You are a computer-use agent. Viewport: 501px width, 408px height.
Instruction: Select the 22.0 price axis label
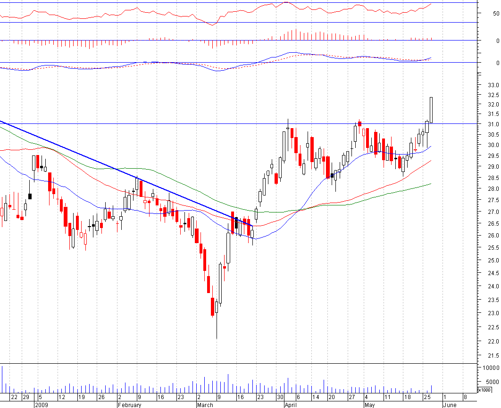click(x=493, y=341)
